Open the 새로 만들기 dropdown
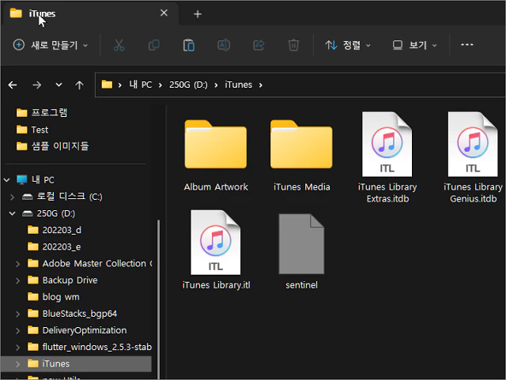 [51, 45]
